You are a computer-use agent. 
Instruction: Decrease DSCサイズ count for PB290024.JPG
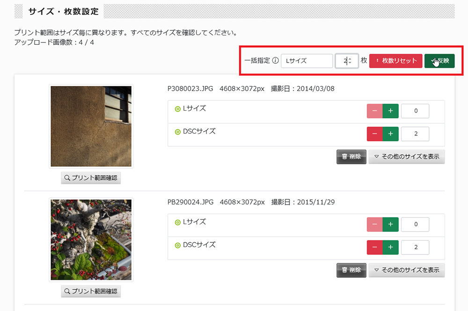click(x=374, y=247)
